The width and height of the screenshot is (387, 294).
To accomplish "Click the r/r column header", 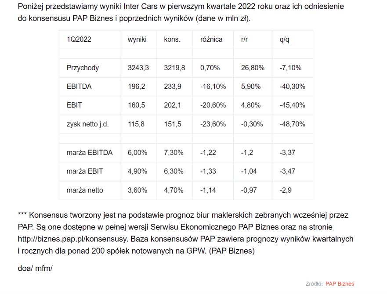I will coord(244,39).
